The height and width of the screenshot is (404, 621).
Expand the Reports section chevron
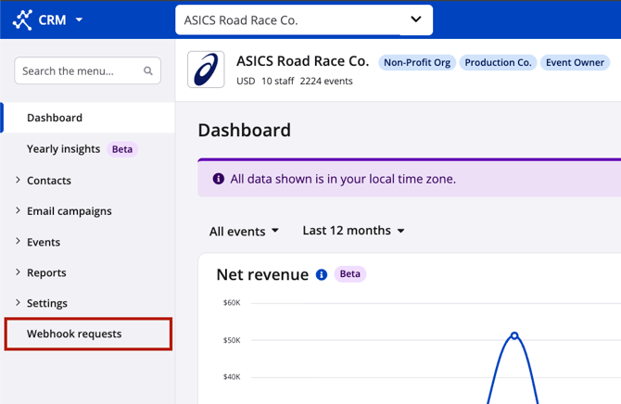click(x=18, y=272)
